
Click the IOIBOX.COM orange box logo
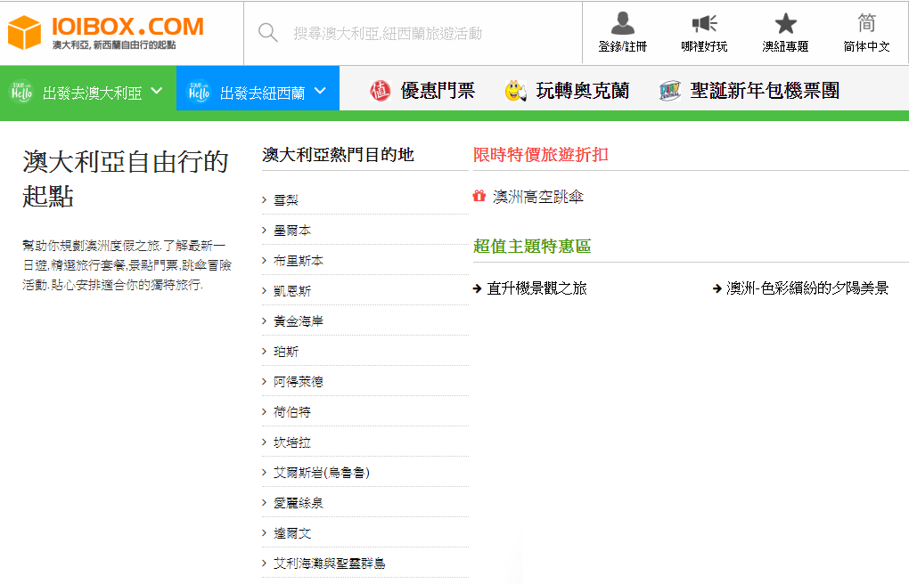tap(25, 33)
